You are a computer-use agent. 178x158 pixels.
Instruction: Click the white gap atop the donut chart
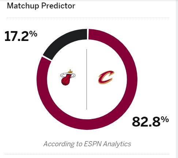(88, 34)
